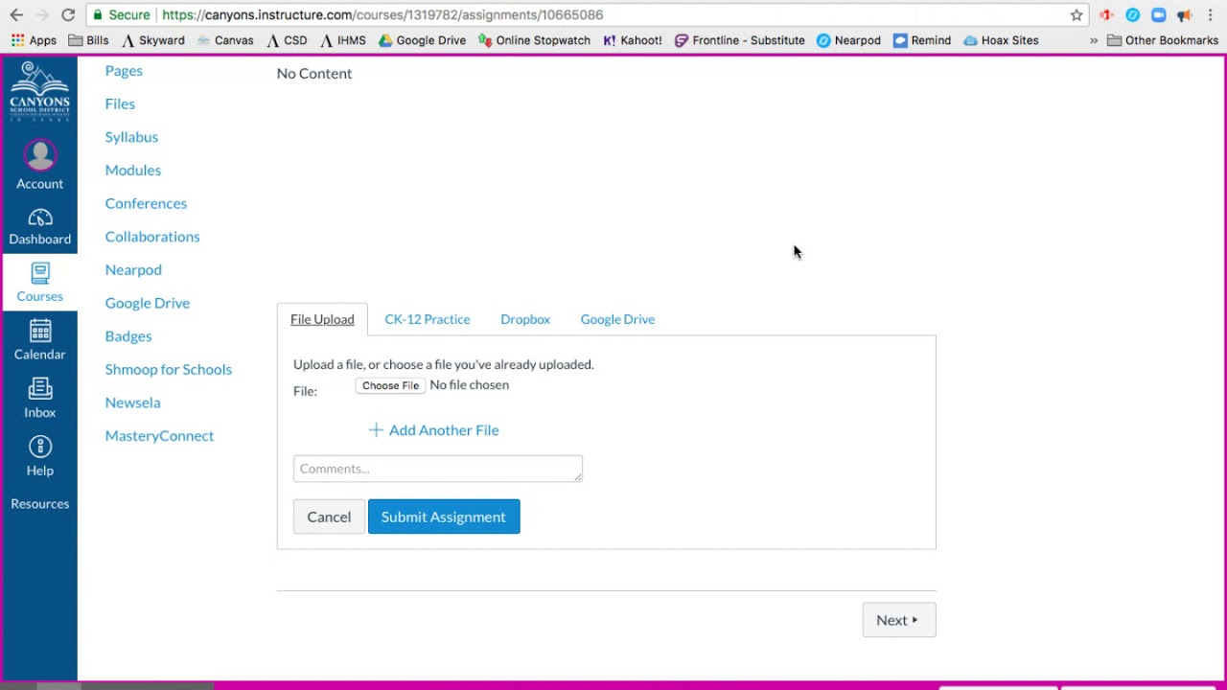This screenshot has width=1227, height=690.
Task: Open Collaborations in course menu
Action: (x=152, y=237)
